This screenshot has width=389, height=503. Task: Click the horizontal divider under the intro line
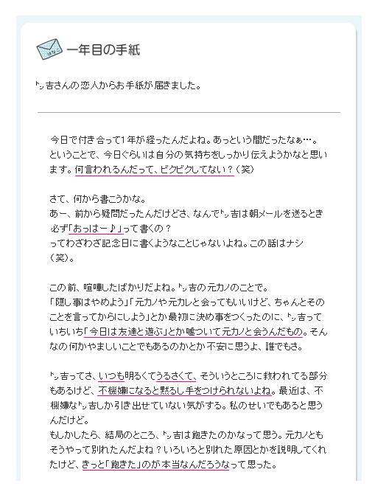(189, 112)
